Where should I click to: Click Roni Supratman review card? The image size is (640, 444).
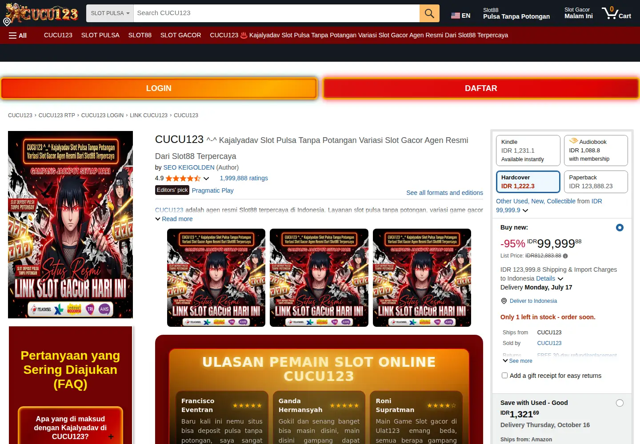click(416, 418)
